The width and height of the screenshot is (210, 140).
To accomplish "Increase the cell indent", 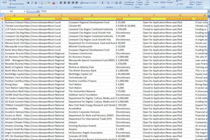I will pyautogui.click(x=77, y=3).
